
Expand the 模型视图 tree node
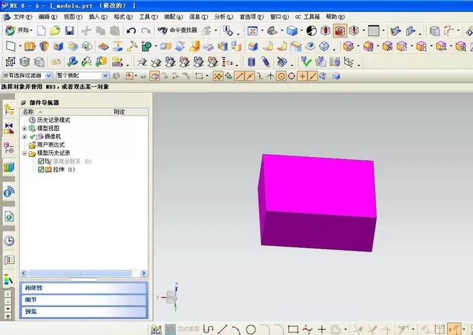pos(24,129)
